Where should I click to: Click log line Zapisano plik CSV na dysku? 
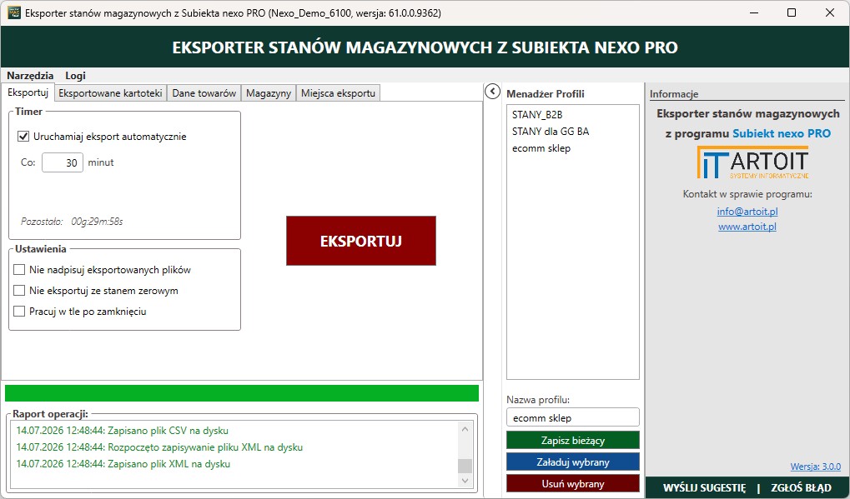pyautogui.click(x=122, y=431)
